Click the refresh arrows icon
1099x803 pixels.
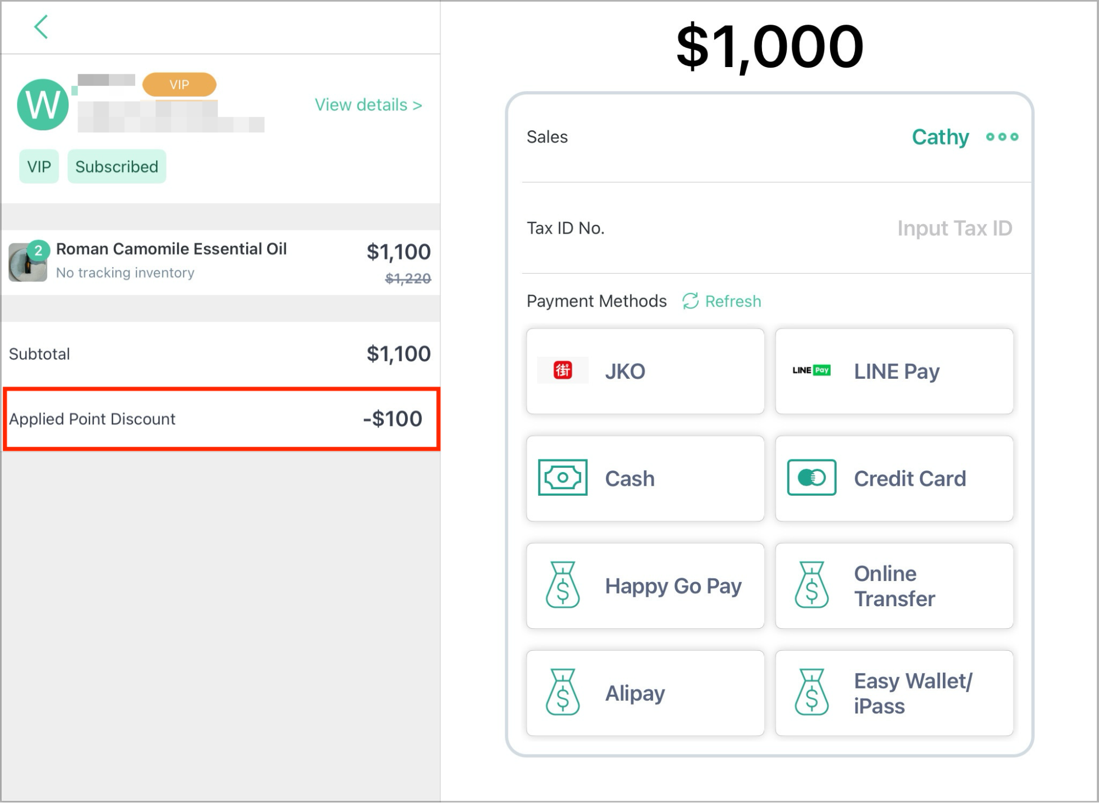pos(691,301)
